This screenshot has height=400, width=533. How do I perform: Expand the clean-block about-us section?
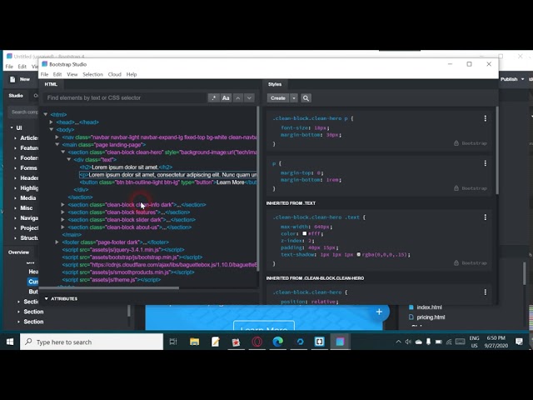pos(63,227)
